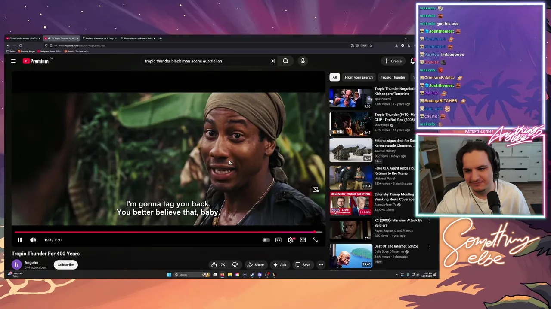The image size is (551, 309).
Task: Open the player settings gear
Action: pos(291,240)
